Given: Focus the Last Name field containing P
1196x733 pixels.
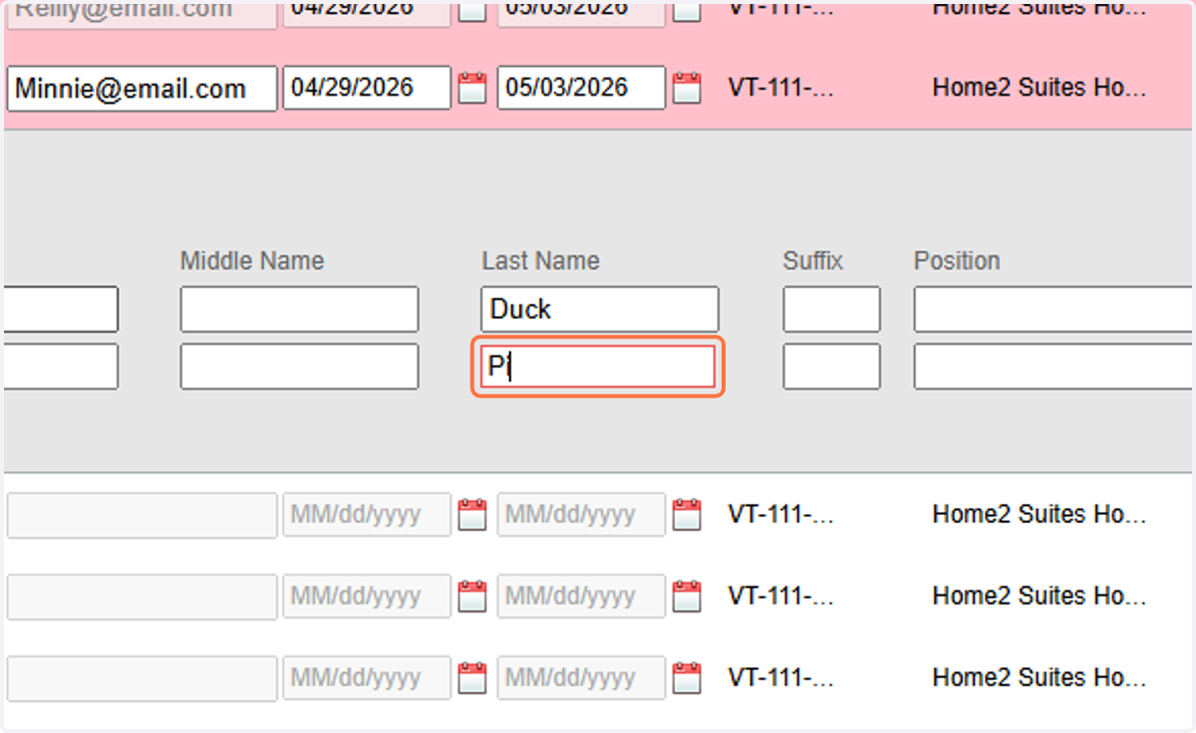Looking at the screenshot, I should point(598,366).
